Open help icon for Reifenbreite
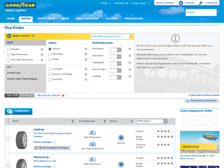The height and width of the screenshot is (168, 224). (x=130, y=49)
